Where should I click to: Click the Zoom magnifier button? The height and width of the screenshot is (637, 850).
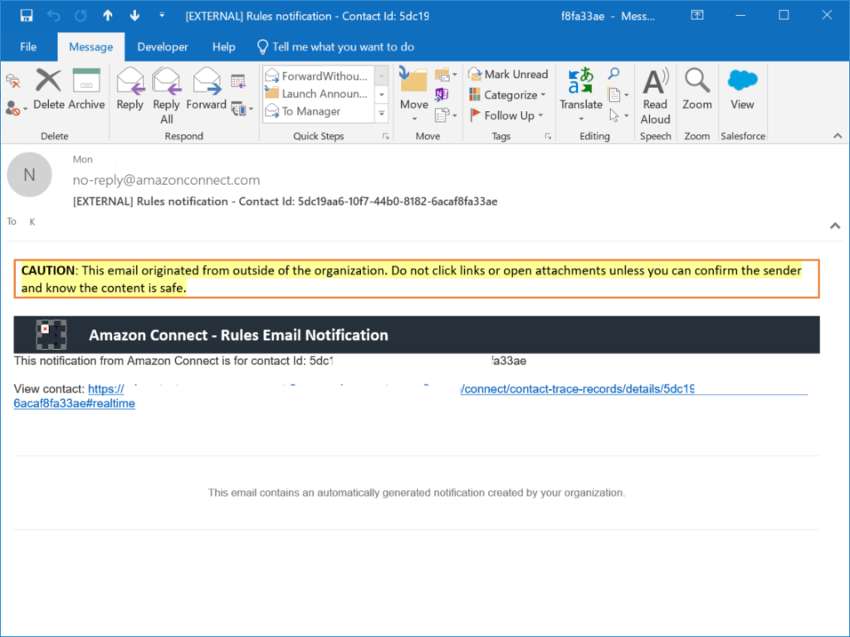697,90
